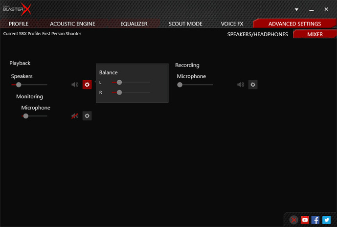Click the BlasterX logo
Screen dimensions: 337x227
click(16, 9)
